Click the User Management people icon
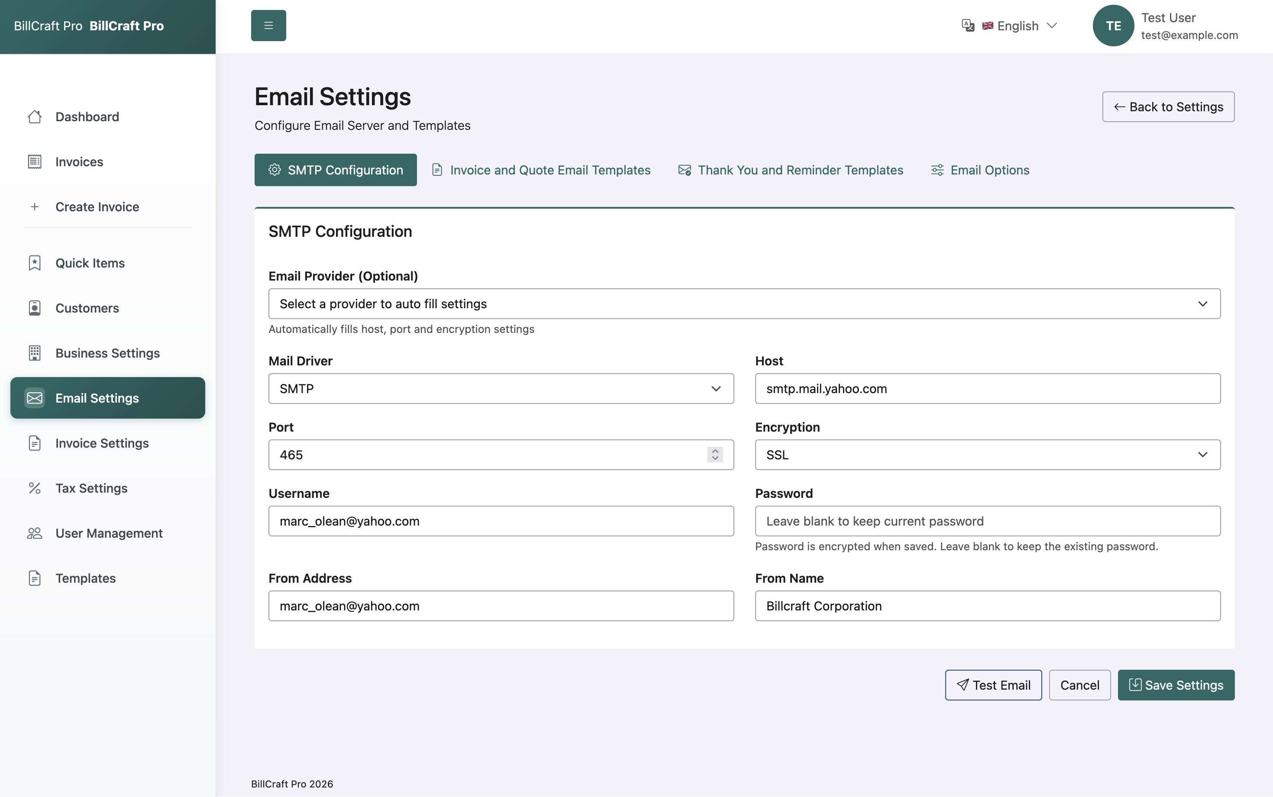The width and height of the screenshot is (1273, 797). pos(35,533)
